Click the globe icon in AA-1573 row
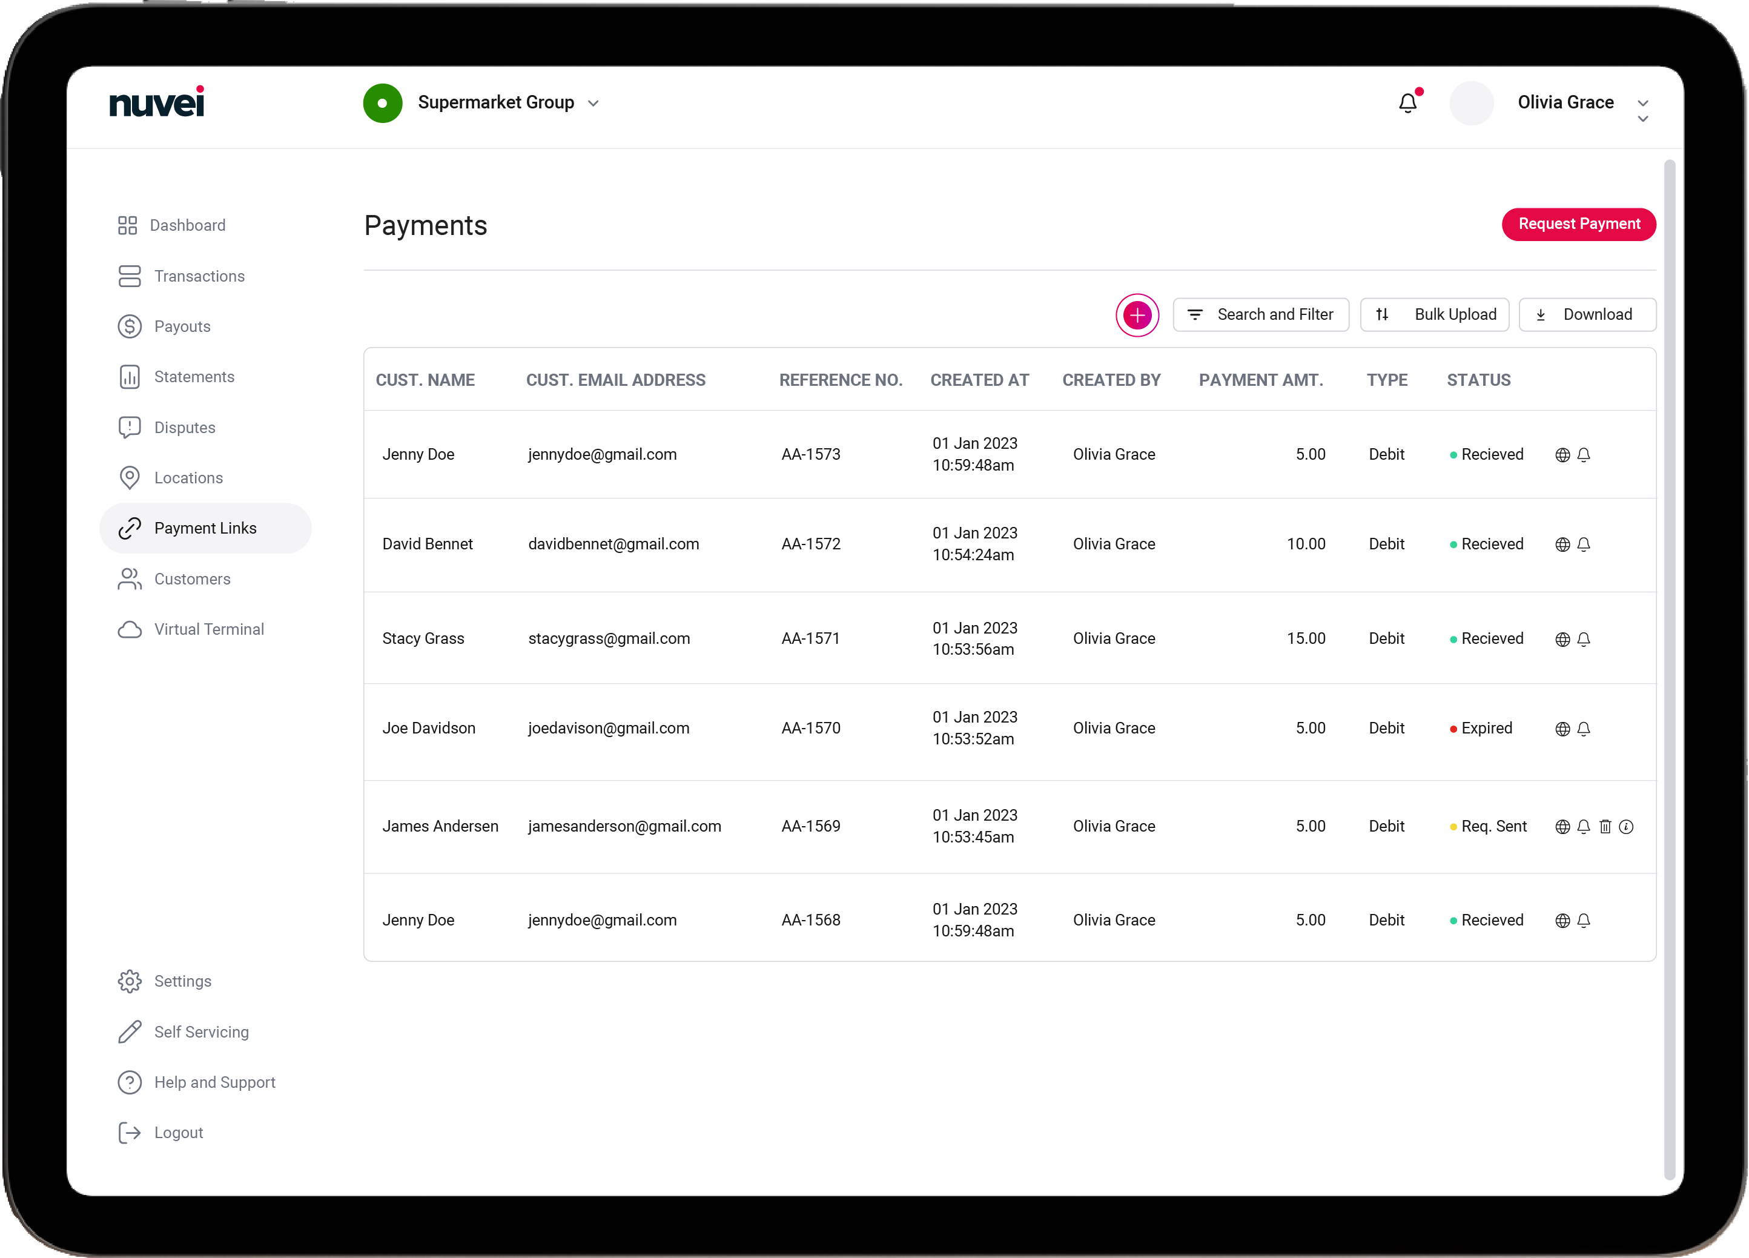 click(1562, 455)
